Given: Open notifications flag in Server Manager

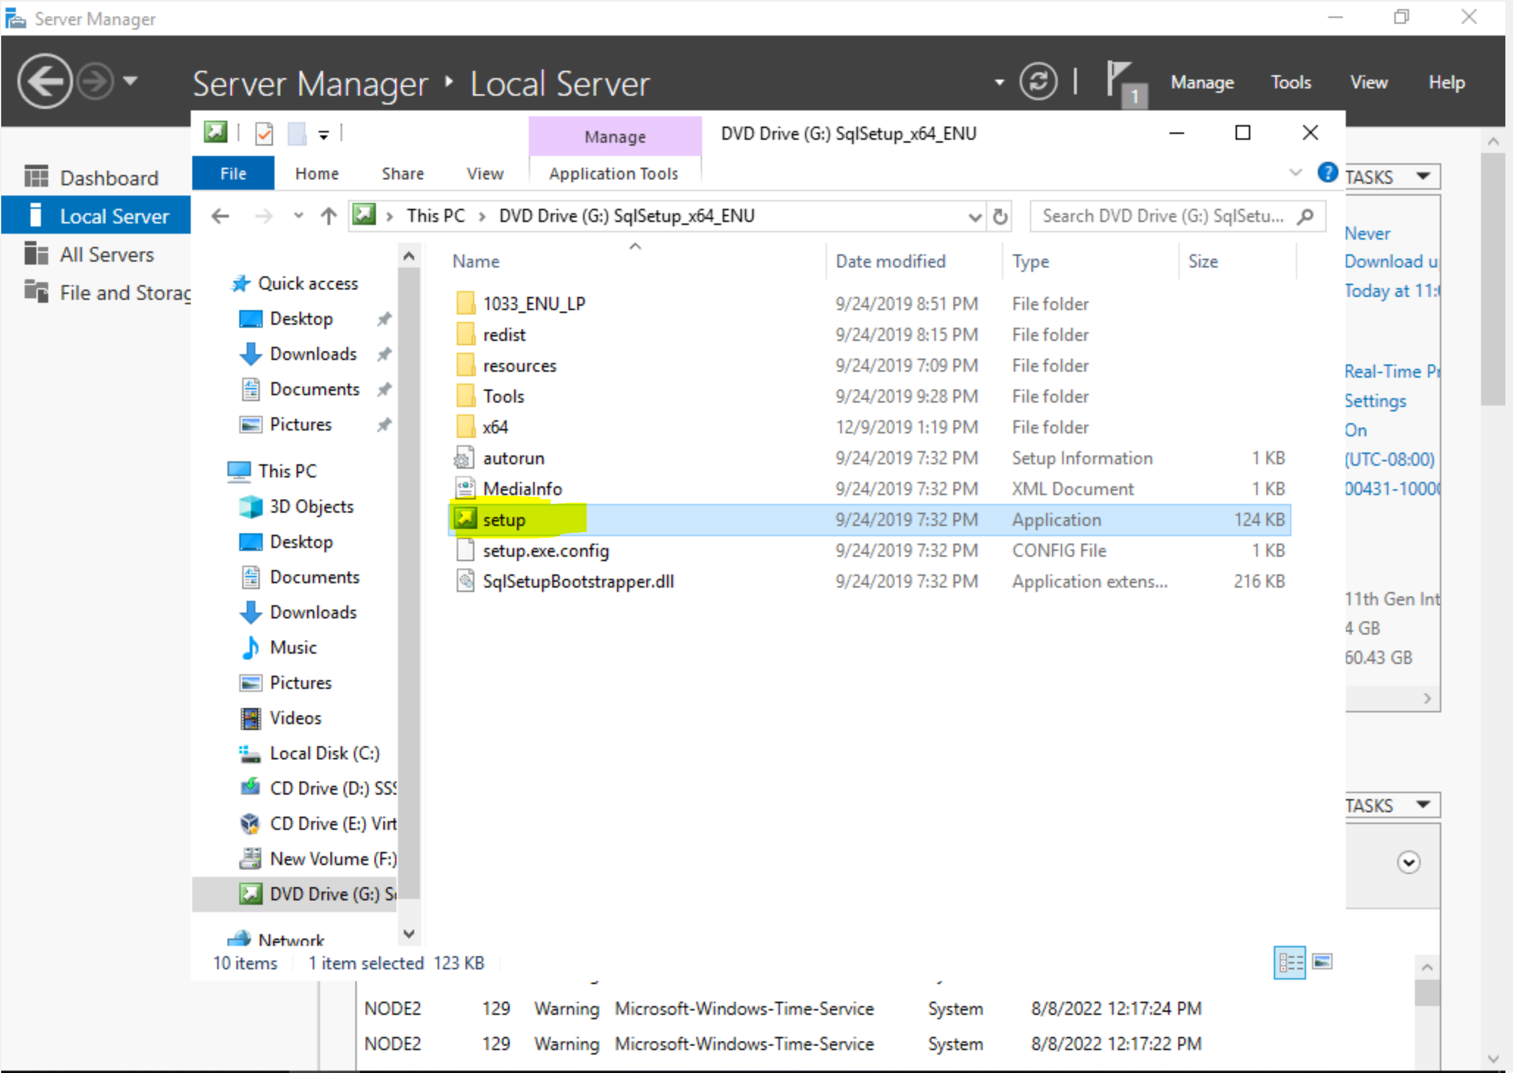Looking at the screenshot, I should 1127,83.
